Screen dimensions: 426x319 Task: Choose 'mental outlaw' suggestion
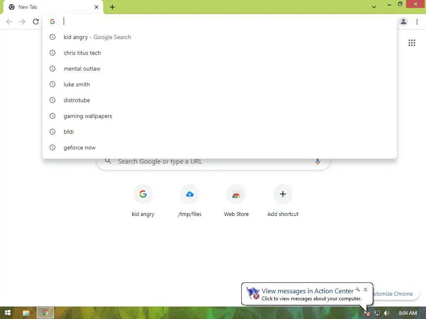pos(220,69)
